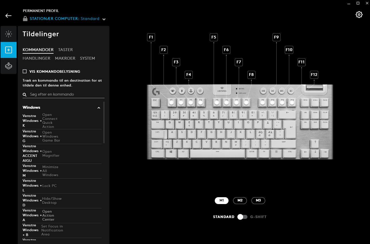Collapse the Windows command group

[99, 108]
